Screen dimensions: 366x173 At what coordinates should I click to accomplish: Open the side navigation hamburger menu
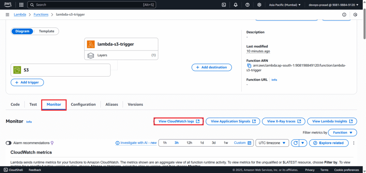pos(8,14)
